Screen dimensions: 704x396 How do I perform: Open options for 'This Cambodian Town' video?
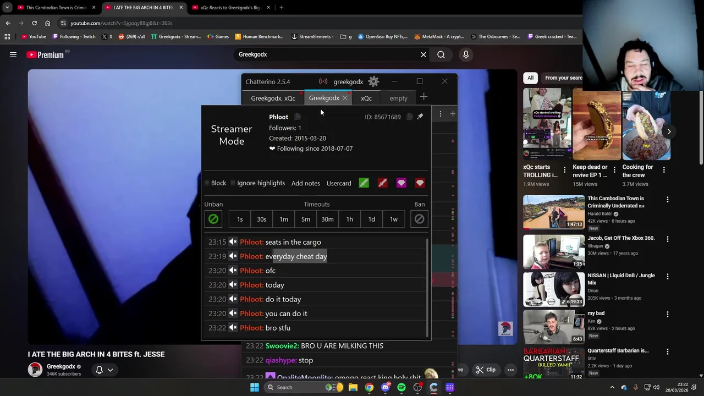click(x=668, y=199)
